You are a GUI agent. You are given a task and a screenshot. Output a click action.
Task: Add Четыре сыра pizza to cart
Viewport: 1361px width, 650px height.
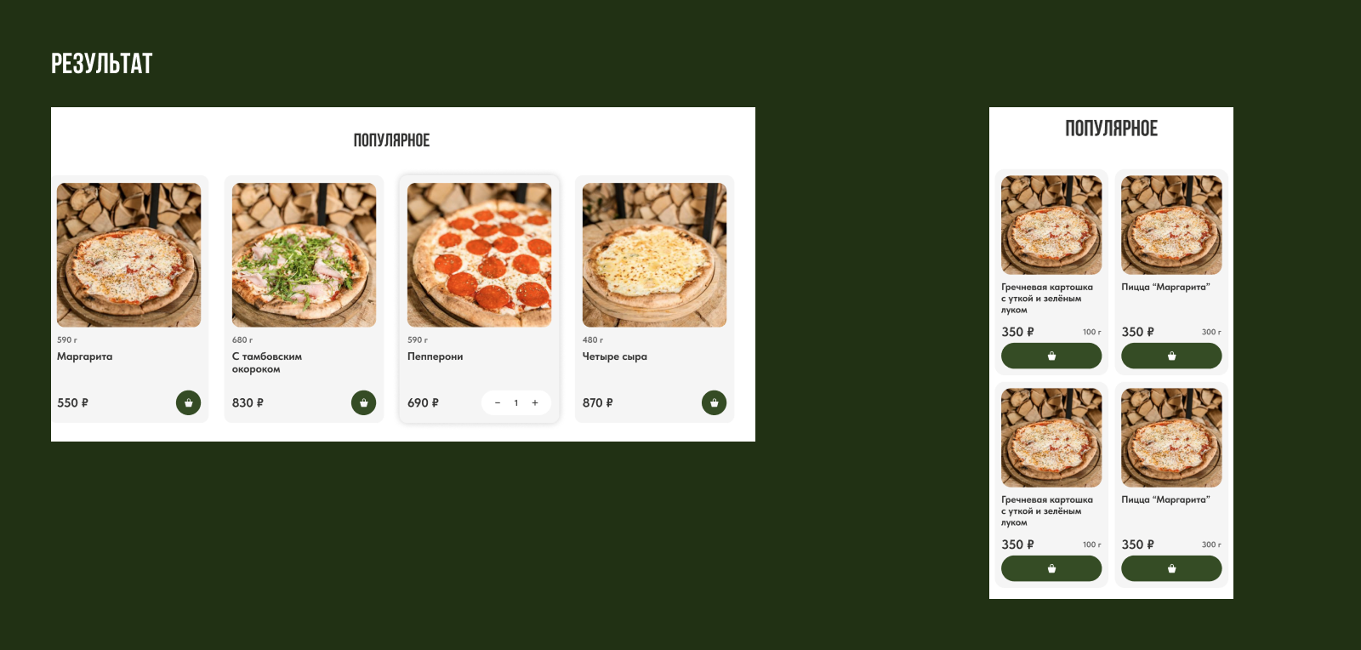point(714,402)
